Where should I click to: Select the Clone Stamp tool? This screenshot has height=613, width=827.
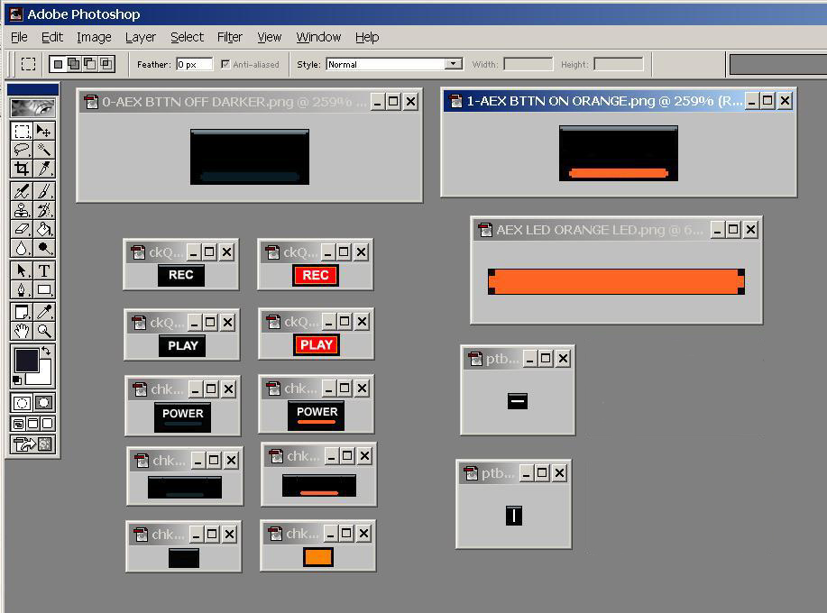click(22, 210)
